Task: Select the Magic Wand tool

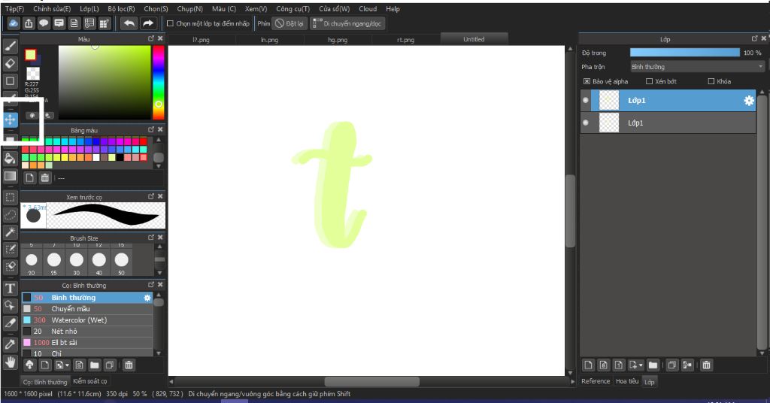Action: 11,232
